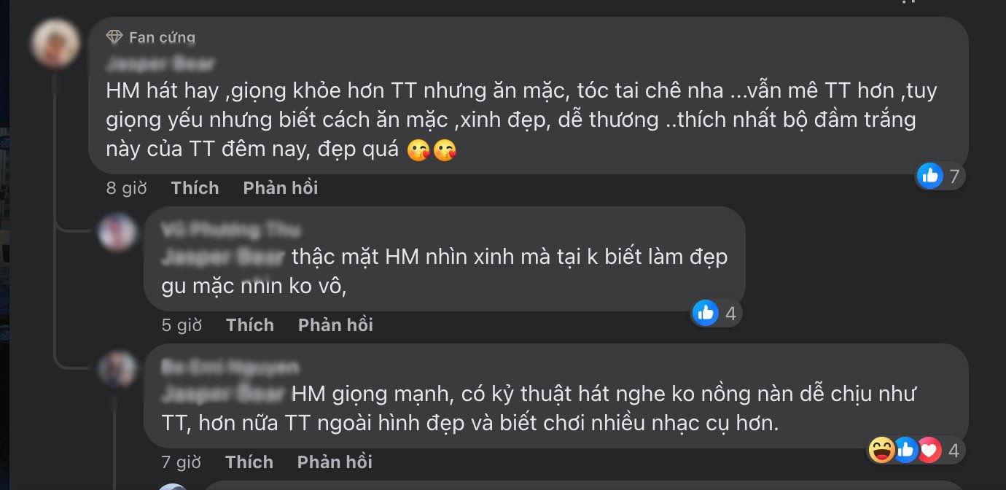
Task: Click Phản hồi on Bo Emi Nguyen's reply
Action: [x=334, y=461]
